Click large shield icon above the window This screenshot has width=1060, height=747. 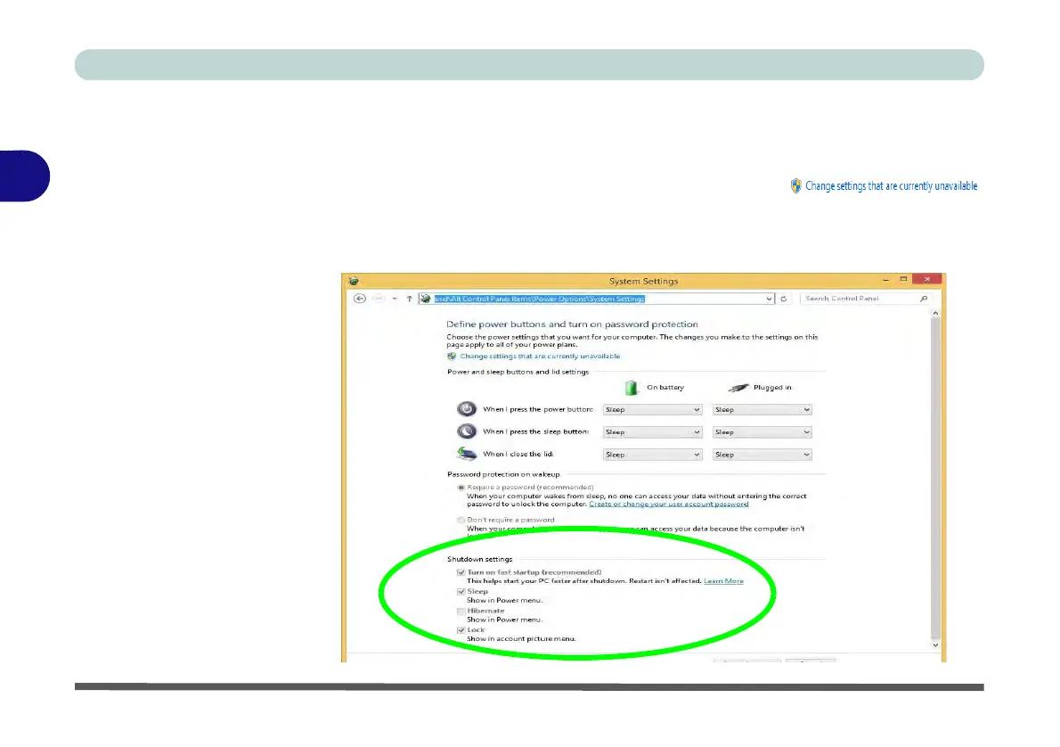(795, 186)
